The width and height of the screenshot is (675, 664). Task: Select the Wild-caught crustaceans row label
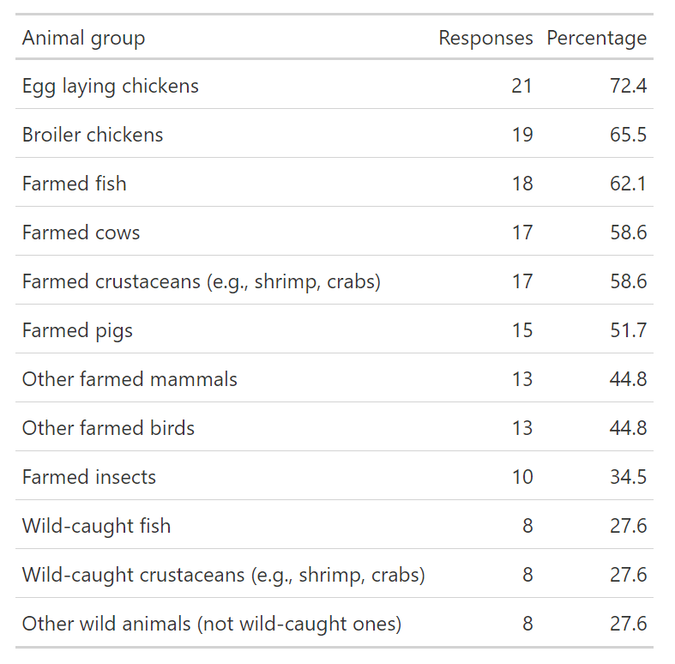click(x=223, y=575)
